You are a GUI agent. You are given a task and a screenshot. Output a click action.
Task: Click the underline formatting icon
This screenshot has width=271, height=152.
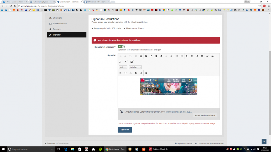point(156,56)
